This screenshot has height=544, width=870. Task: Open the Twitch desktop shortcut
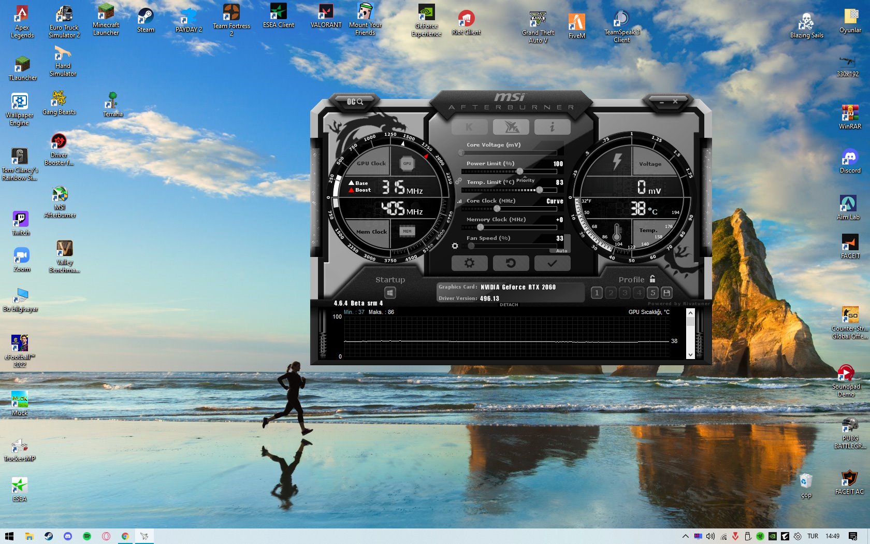[21, 223]
